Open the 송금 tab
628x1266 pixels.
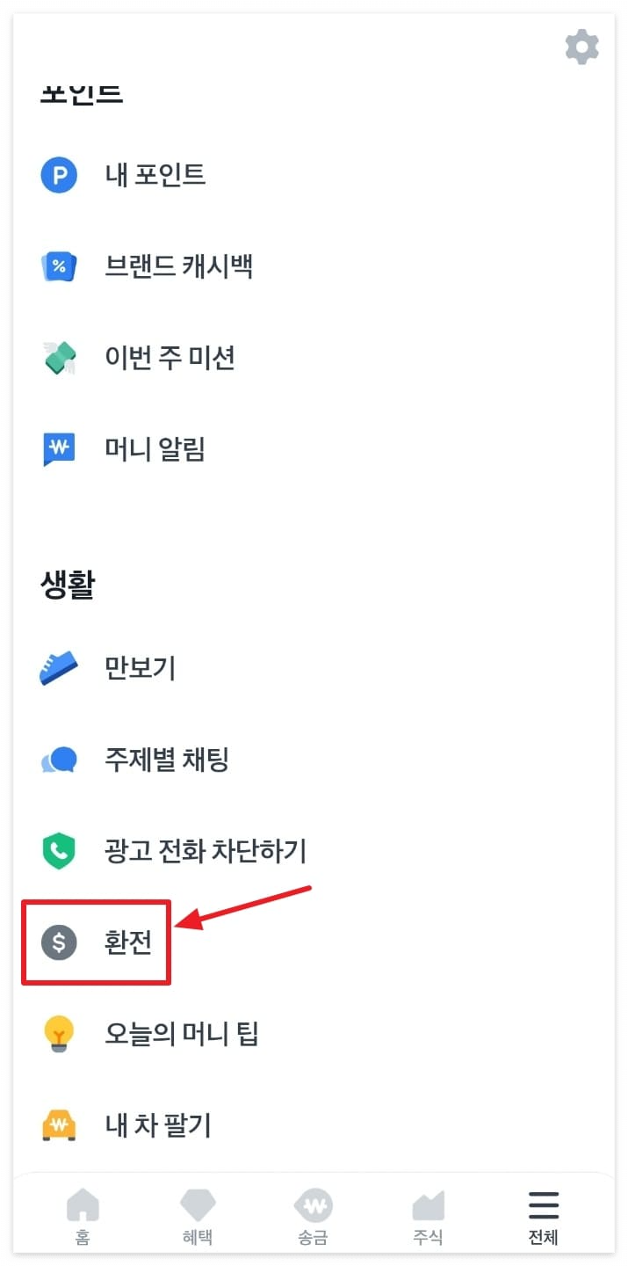tap(314, 1213)
